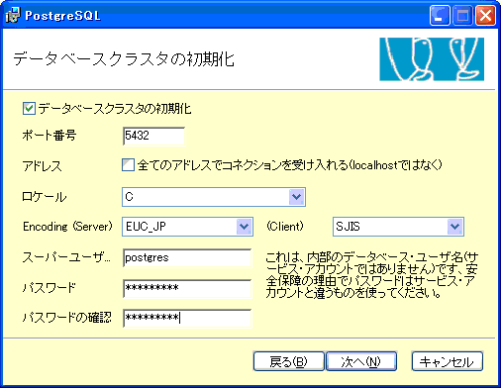Click the 戻る(B) back button
Image resolution: width=501 pixels, height=388 pixels.
288,361
